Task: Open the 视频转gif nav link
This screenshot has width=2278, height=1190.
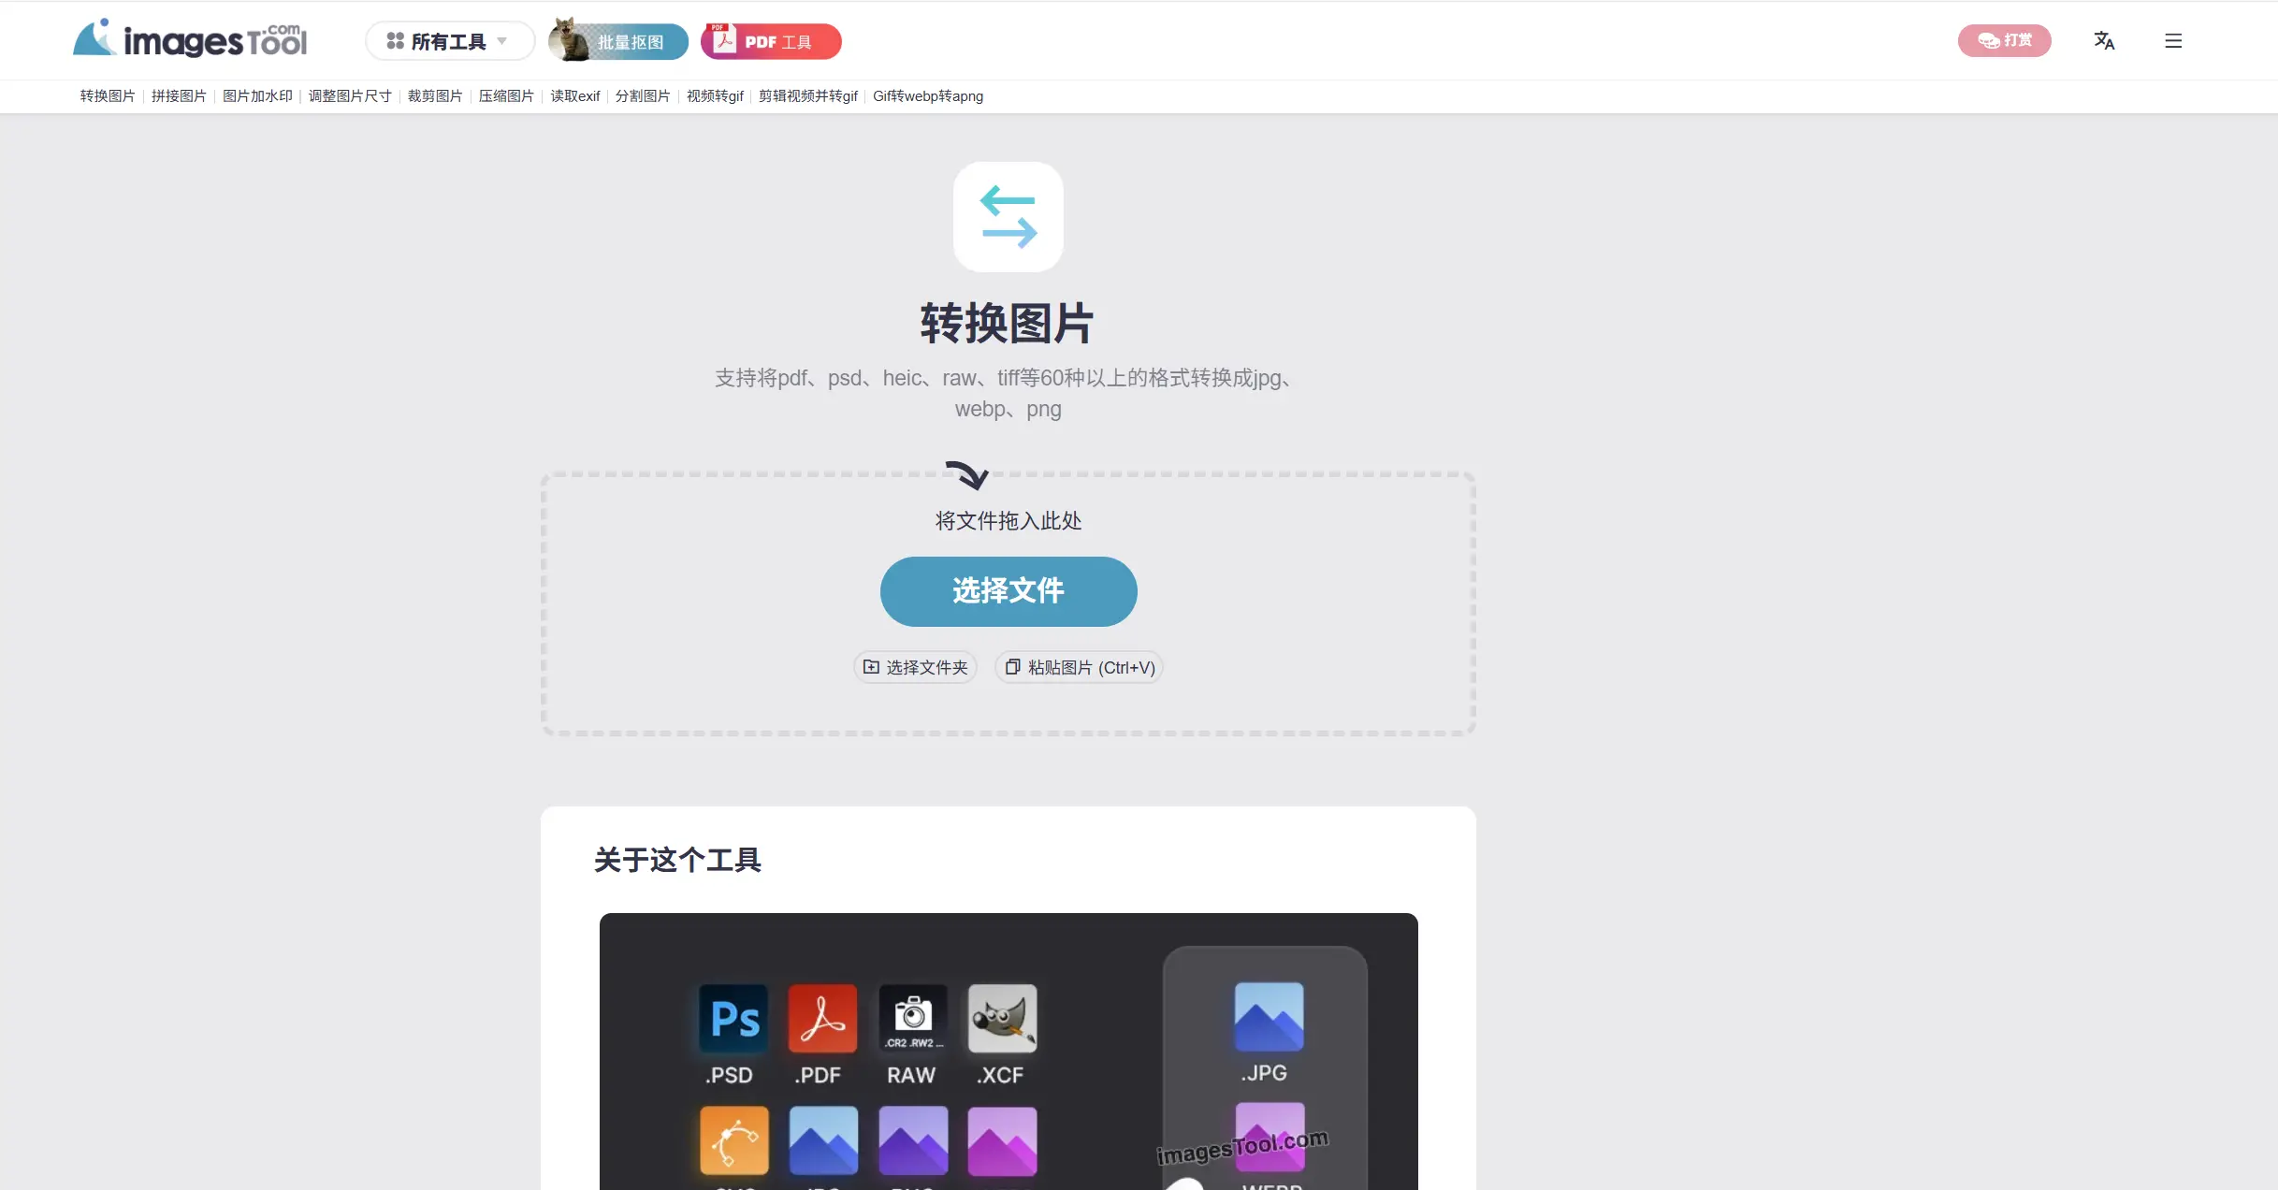Action: pyautogui.click(x=715, y=96)
